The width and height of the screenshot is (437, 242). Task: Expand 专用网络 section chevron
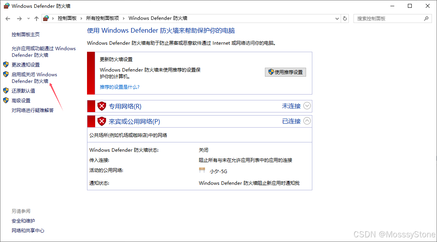click(x=307, y=106)
